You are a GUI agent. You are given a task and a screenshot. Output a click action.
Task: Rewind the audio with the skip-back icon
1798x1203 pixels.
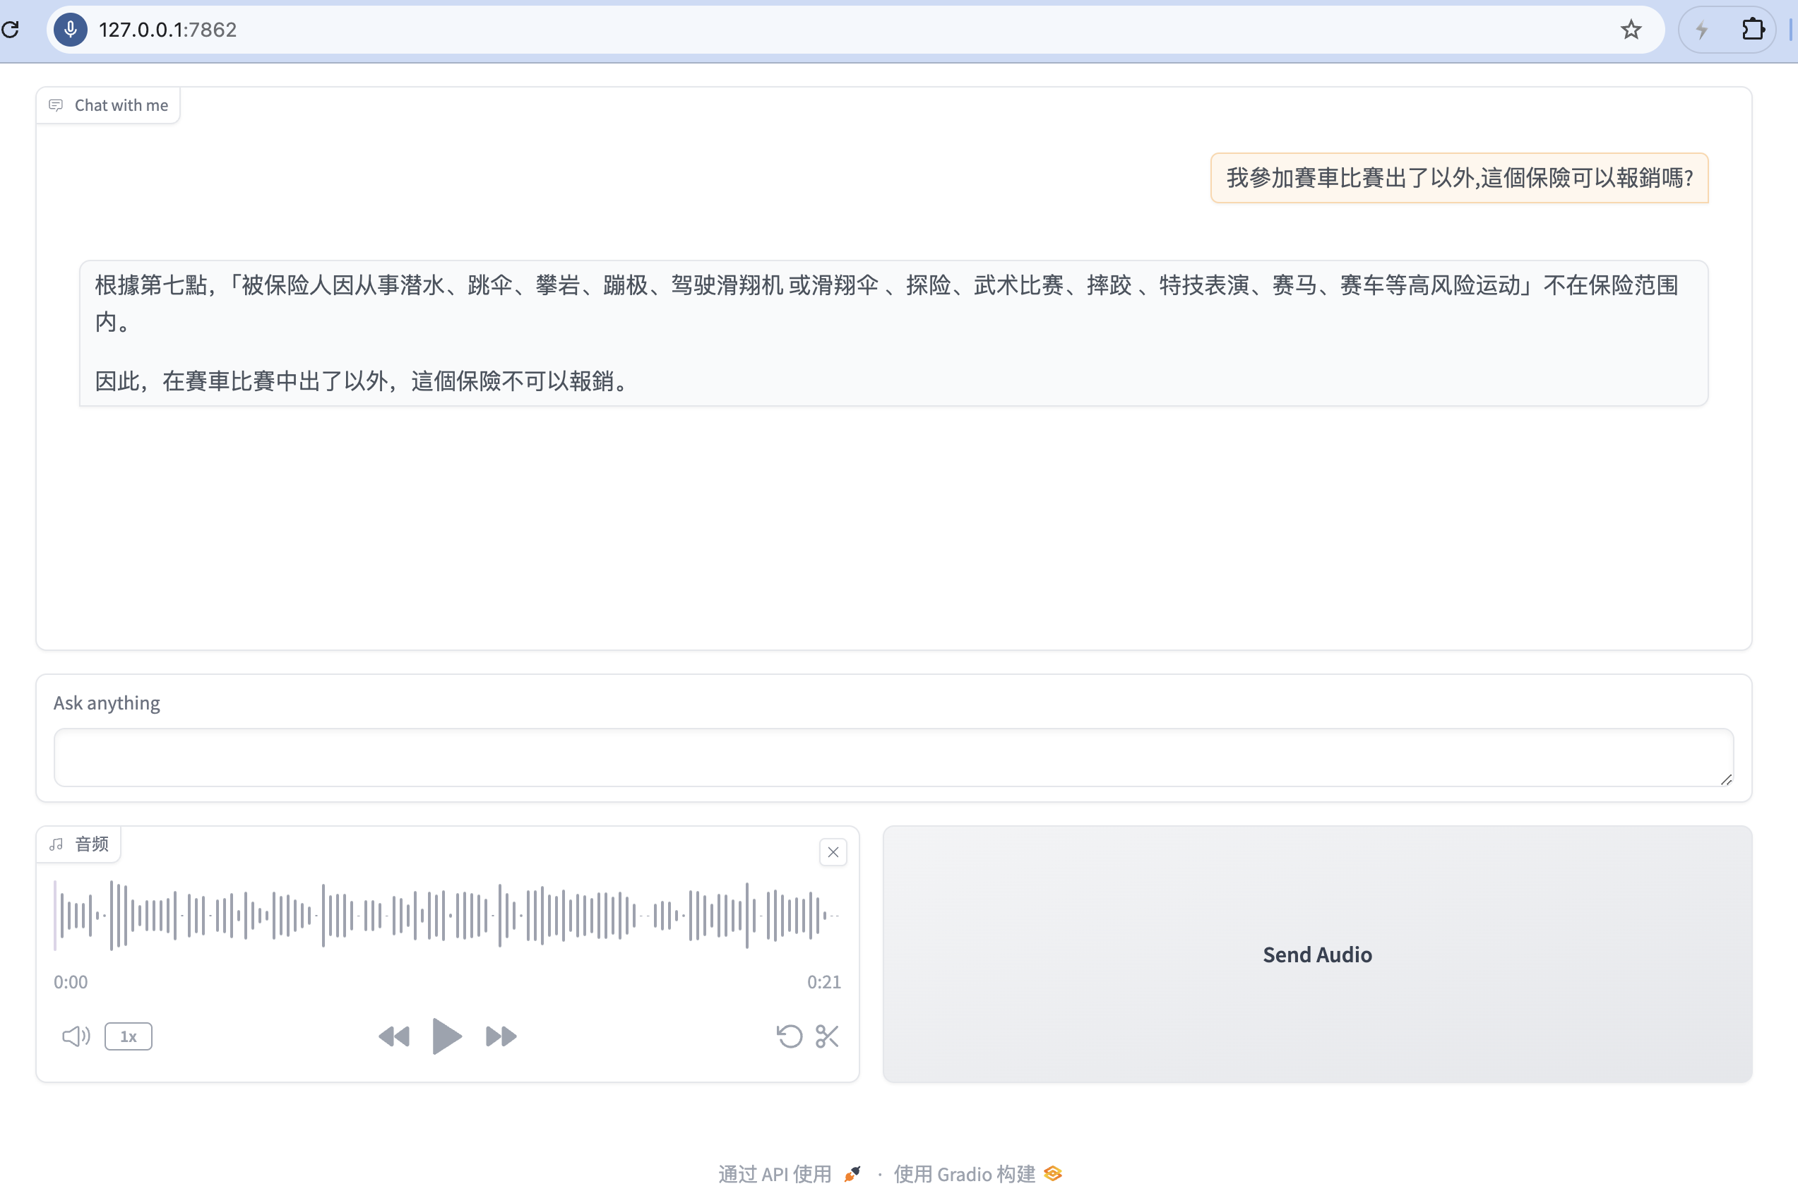click(x=395, y=1036)
